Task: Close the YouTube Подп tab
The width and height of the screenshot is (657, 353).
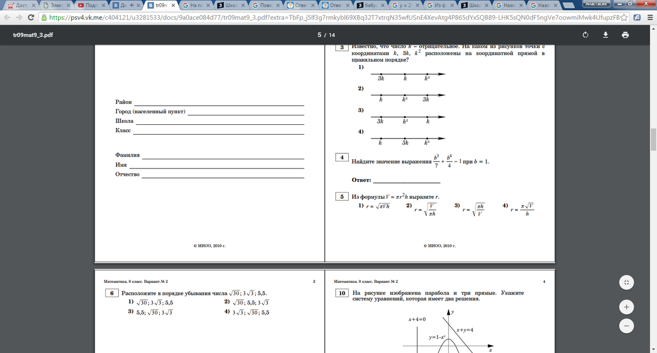Action: tap(103, 5)
